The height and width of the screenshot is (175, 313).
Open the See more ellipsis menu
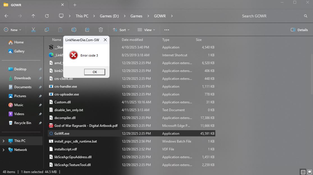tap(166, 30)
